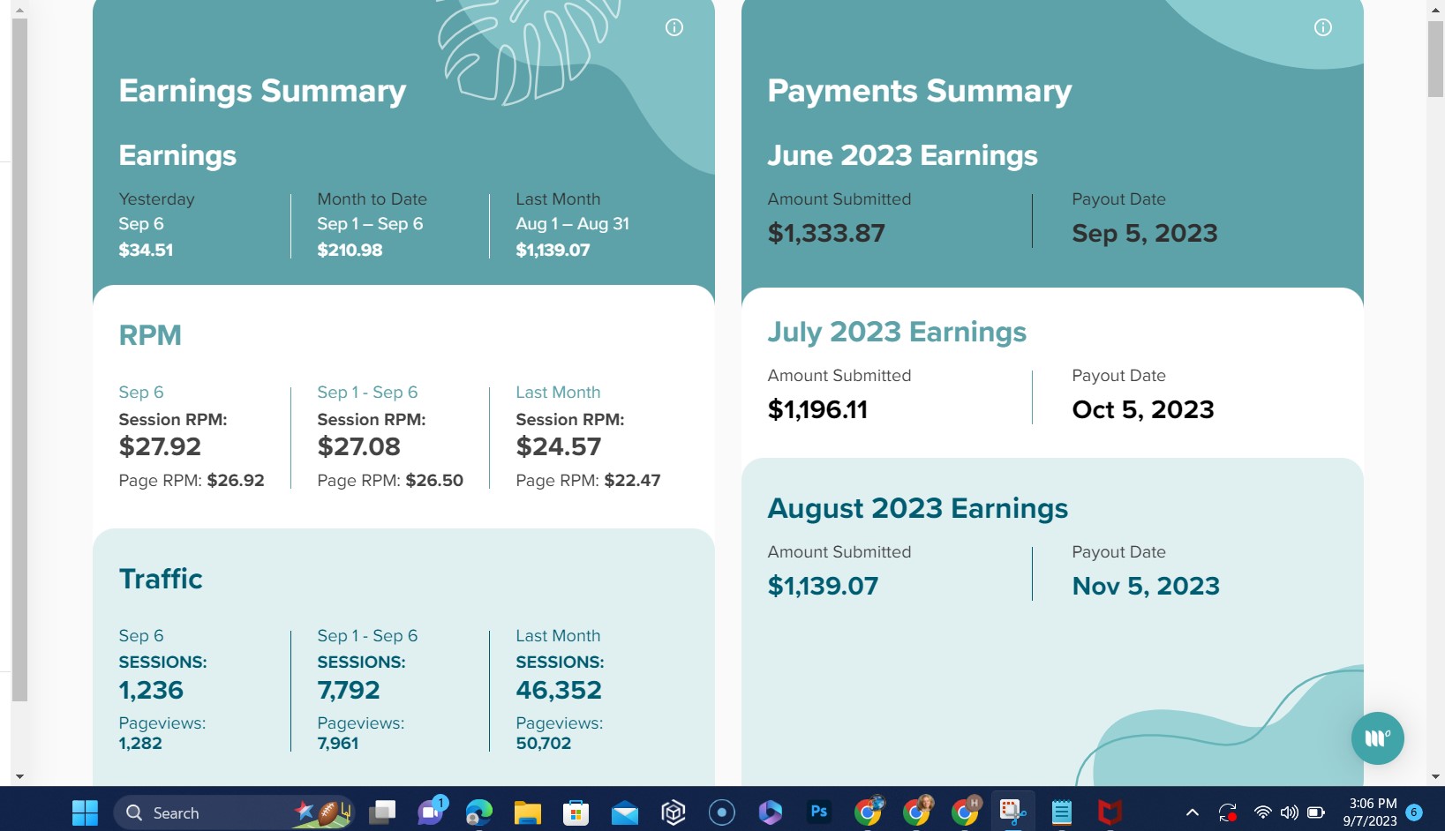Open the volume control in the system tray
Screen dimensions: 1445x831
pos(1290,812)
